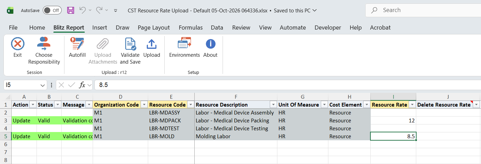
Task: Switch to the Draw tab
Action: coord(122,28)
